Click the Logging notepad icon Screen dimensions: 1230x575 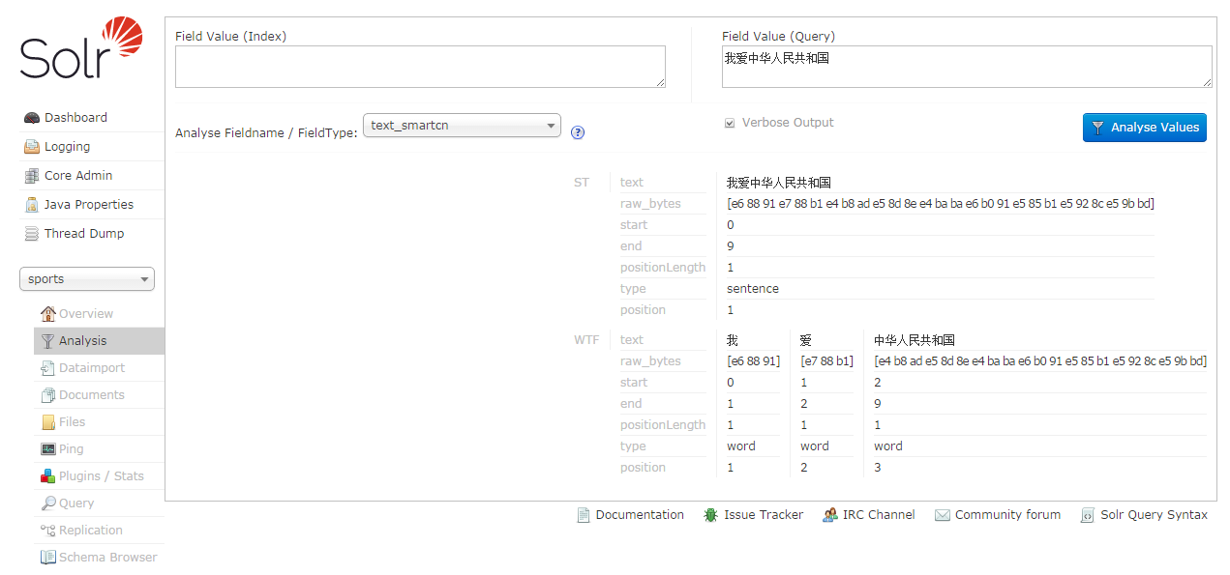point(32,147)
